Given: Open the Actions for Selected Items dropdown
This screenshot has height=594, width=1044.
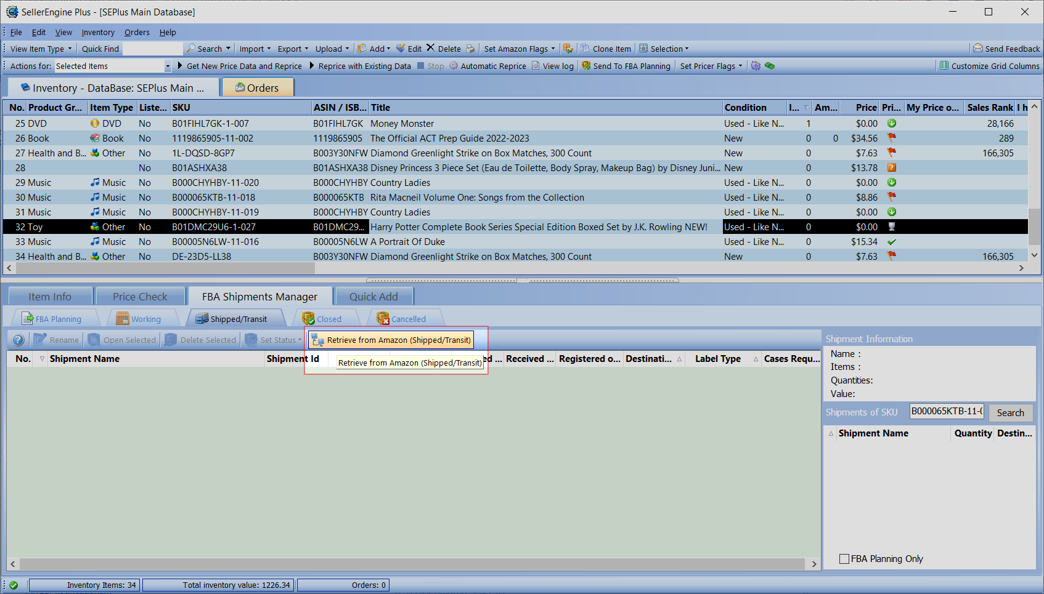Looking at the screenshot, I should coord(167,66).
